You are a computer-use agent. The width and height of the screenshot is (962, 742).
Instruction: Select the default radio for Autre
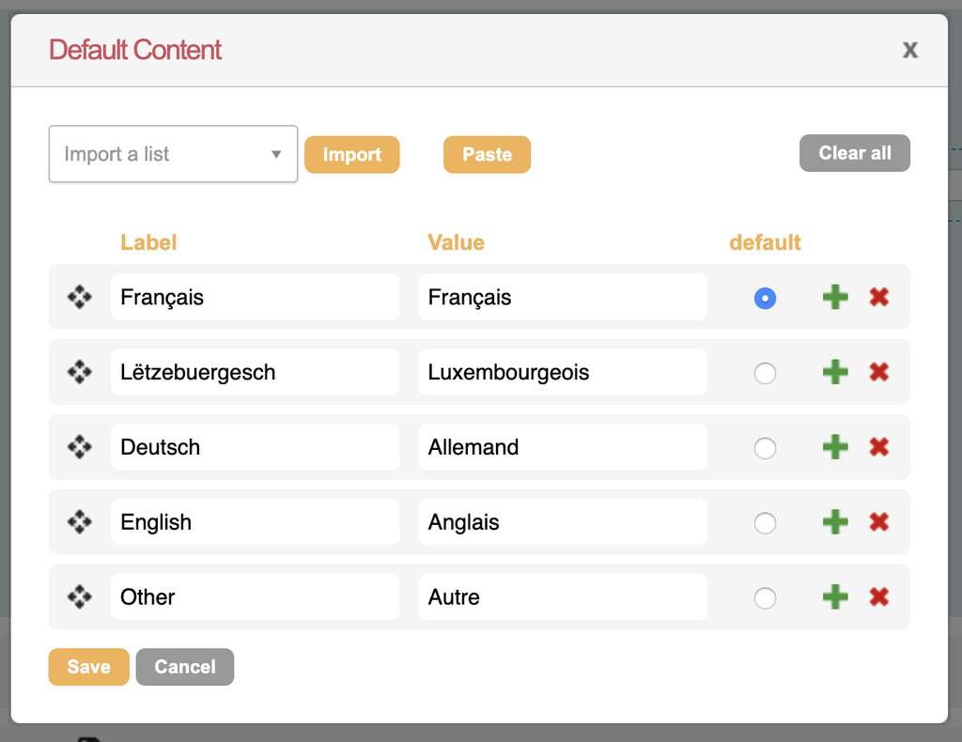(x=765, y=598)
